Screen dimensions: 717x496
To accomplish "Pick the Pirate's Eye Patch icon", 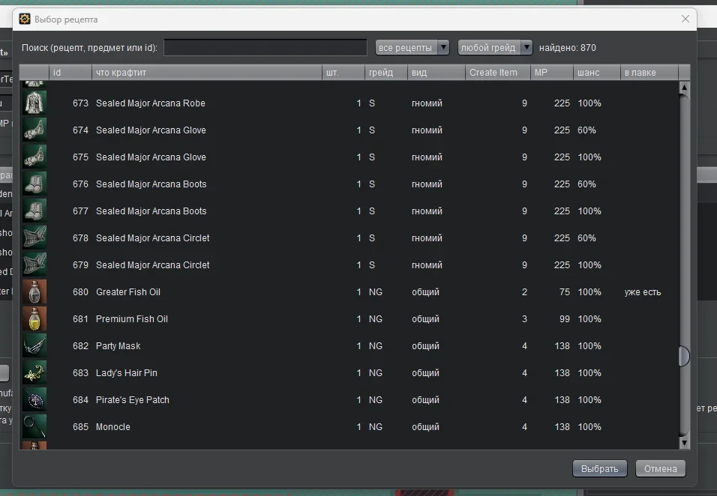I will tap(34, 399).
